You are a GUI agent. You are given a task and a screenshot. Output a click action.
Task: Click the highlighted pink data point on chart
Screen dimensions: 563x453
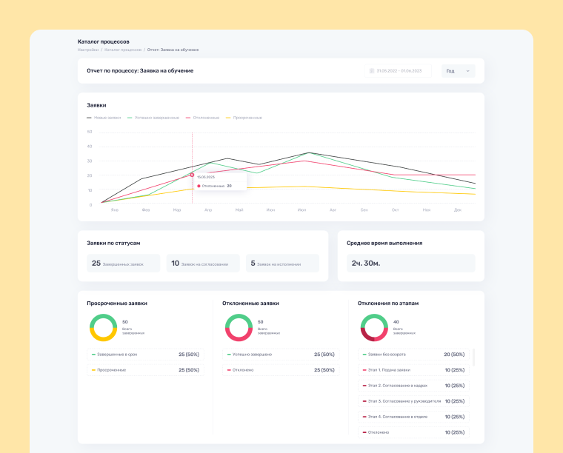192,175
